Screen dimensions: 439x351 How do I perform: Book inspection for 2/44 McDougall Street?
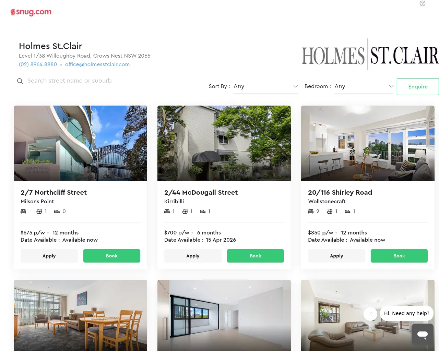[x=256, y=256]
